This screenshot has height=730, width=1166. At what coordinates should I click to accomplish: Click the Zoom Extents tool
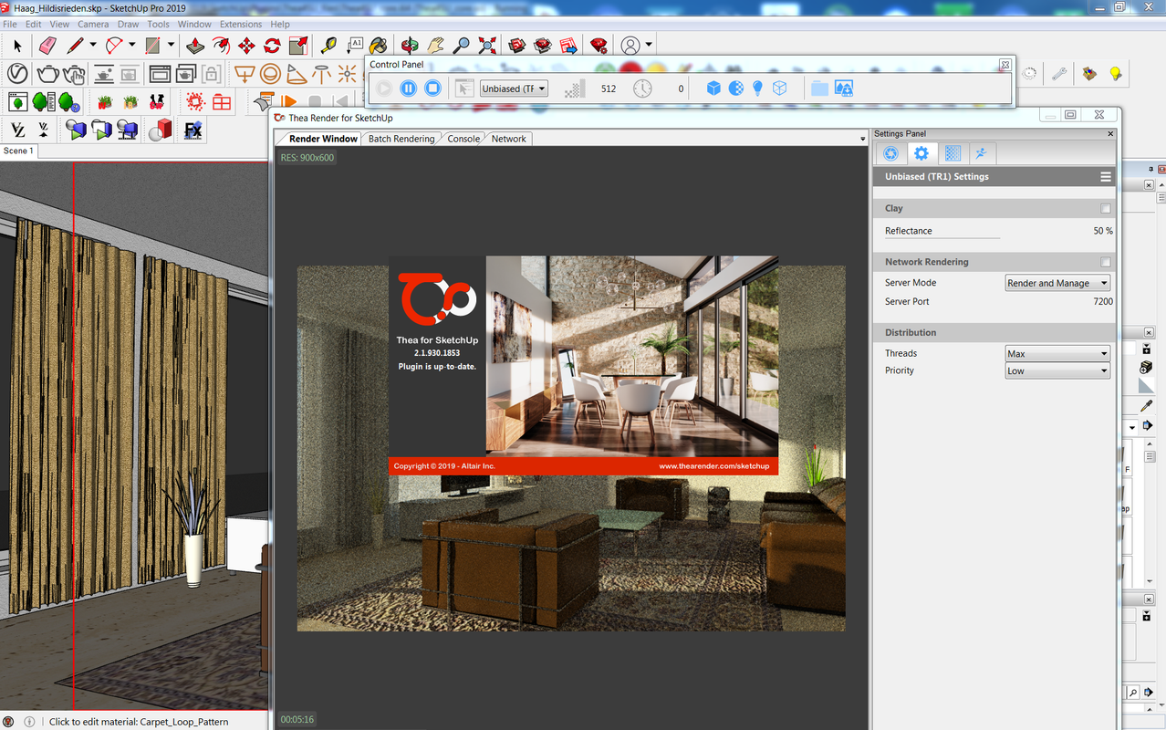(x=487, y=45)
